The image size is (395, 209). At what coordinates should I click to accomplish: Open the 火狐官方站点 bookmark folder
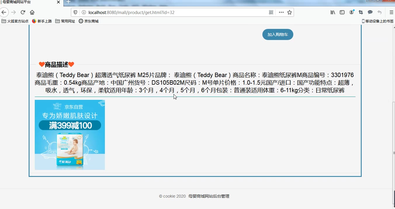pyautogui.click(x=15, y=21)
